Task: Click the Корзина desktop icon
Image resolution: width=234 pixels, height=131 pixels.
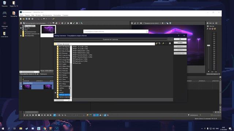Action: click(4, 4)
